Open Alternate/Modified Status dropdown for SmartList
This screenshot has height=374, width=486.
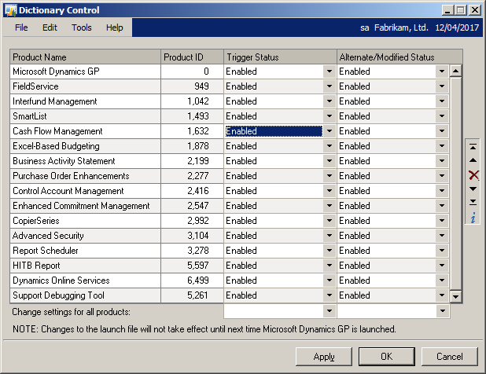coord(442,116)
